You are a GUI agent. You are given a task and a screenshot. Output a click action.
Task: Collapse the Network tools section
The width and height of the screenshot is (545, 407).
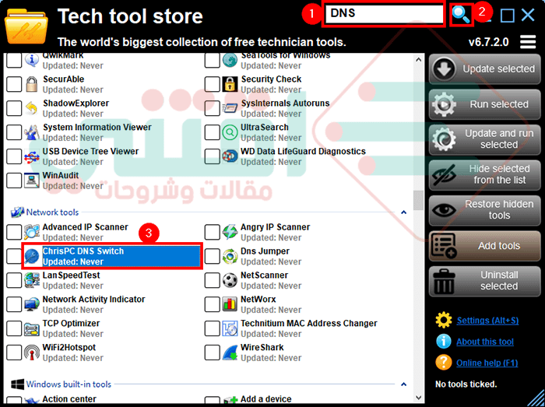[x=403, y=212]
